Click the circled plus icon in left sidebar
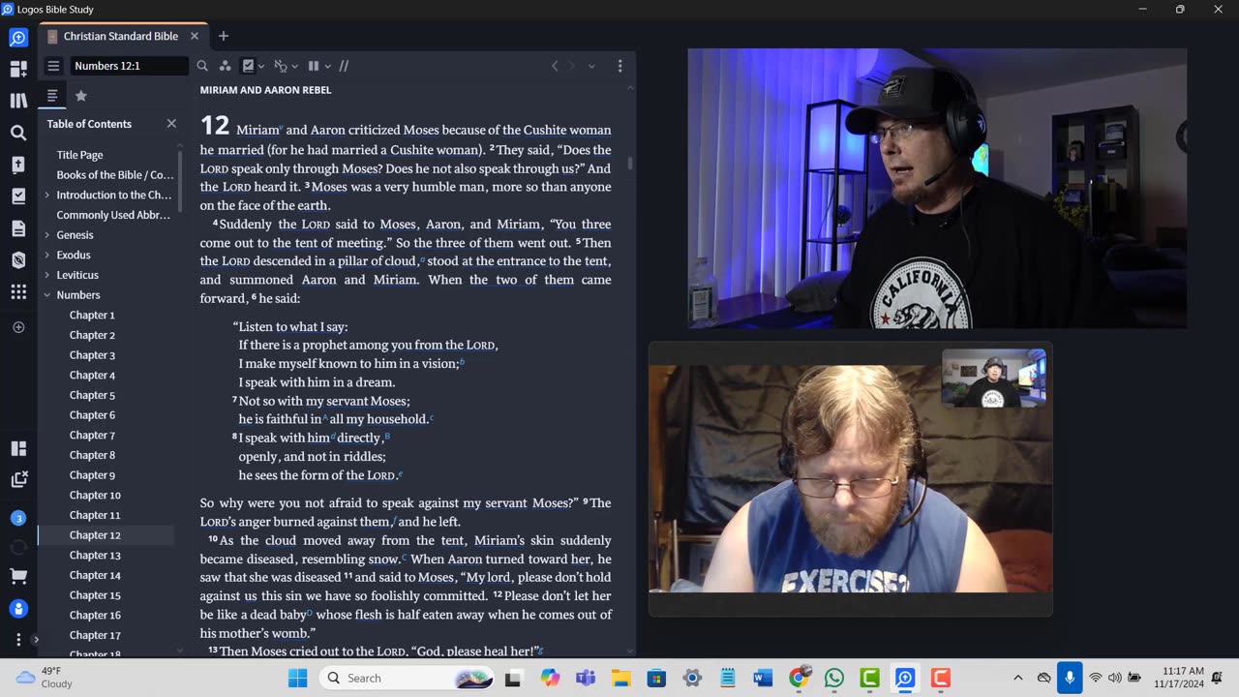The height and width of the screenshot is (697, 1239). (18, 327)
